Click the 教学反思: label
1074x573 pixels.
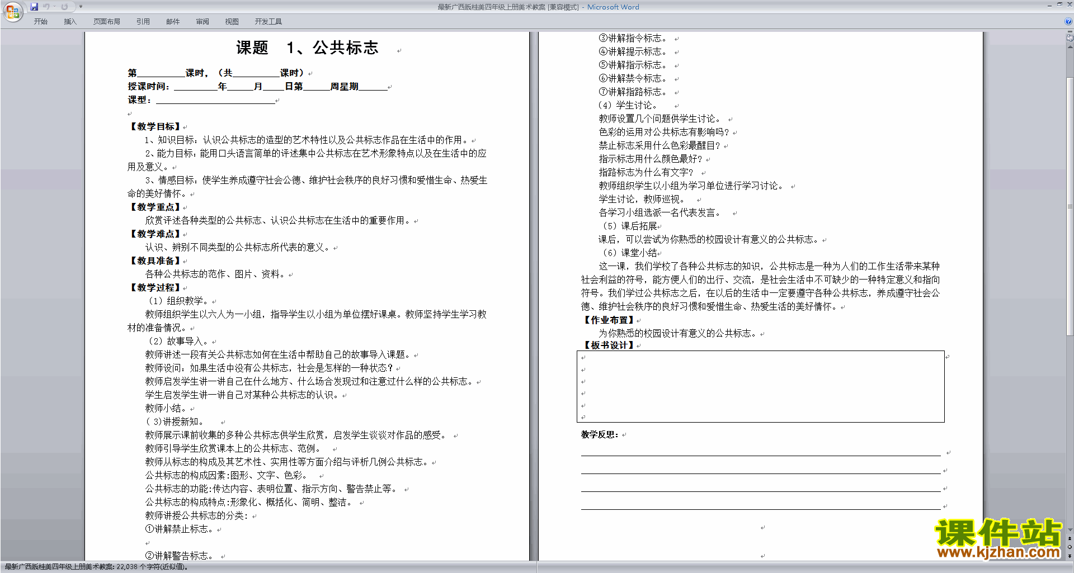pos(600,434)
